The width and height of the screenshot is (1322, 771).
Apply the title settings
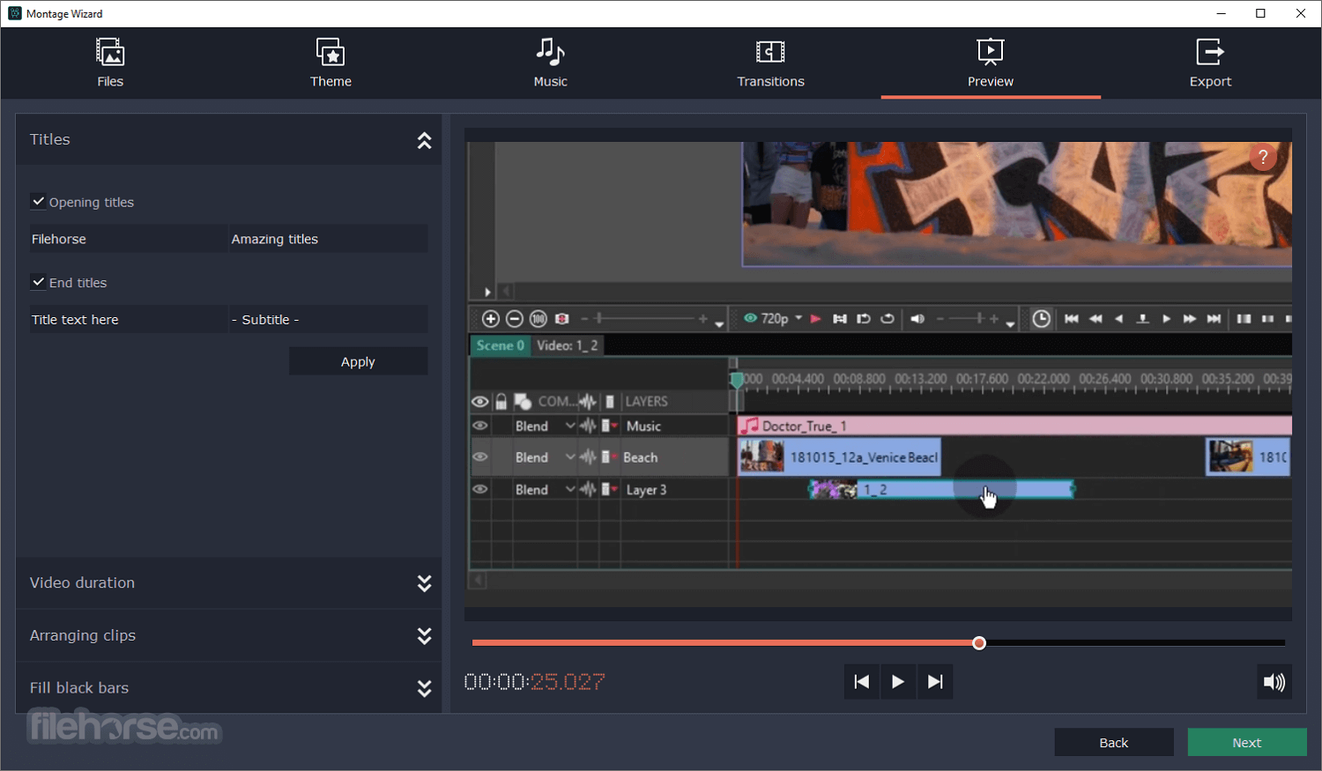(358, 361)
